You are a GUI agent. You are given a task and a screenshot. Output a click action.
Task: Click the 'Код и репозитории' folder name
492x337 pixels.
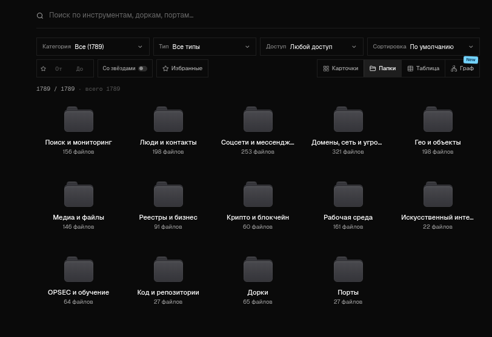pos(168,292)
